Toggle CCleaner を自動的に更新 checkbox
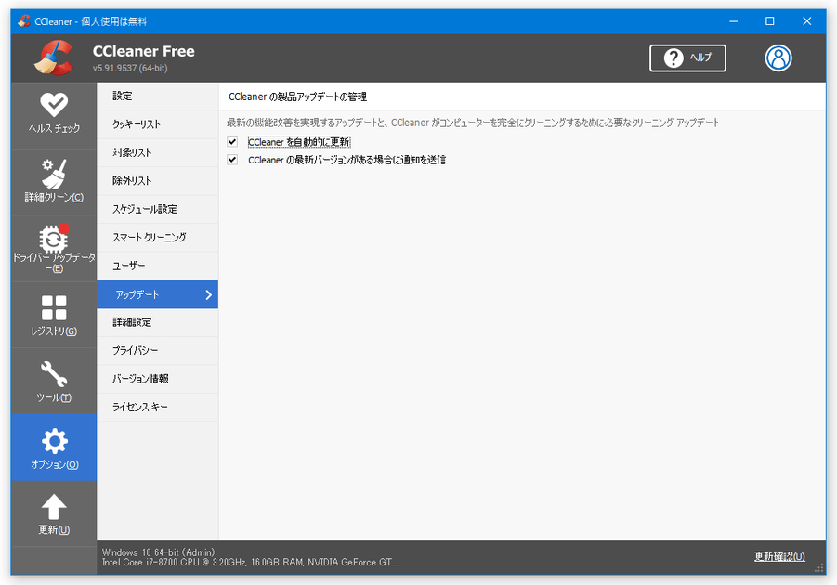 pos(232,142)
